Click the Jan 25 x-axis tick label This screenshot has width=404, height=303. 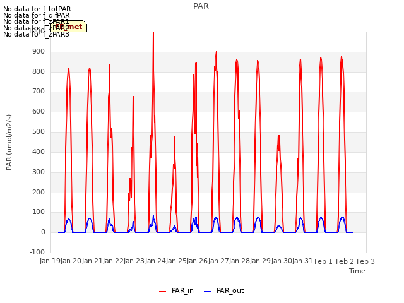tap(176, 261)
